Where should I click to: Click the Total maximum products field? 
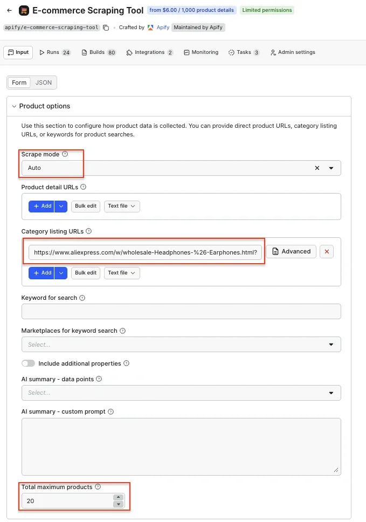(x=67, y=501)
